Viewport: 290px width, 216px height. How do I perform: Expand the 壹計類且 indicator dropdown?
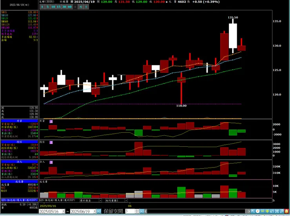100,200
